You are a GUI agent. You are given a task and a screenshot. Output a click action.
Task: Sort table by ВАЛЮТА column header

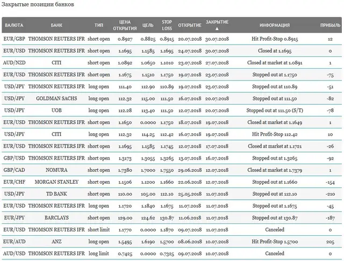pos(14,25)
